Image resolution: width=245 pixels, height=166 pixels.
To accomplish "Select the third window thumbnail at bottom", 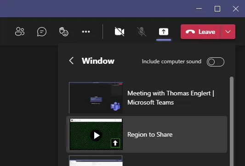I will [96, 160].
